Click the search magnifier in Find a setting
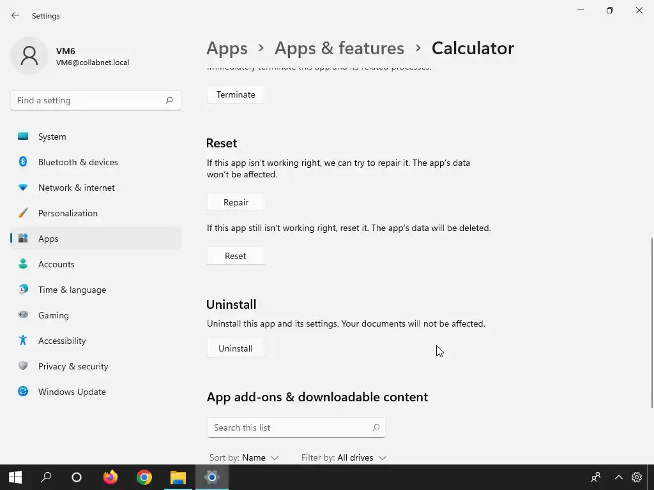 click(169, 100)
